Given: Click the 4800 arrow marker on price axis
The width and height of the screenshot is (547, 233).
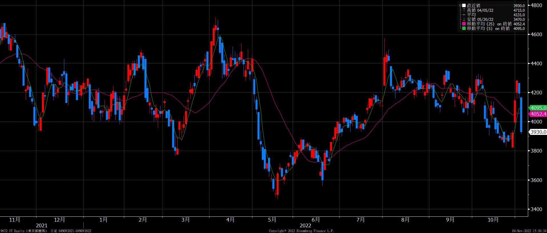Looking at the screenshot, I should pos(529,5).
